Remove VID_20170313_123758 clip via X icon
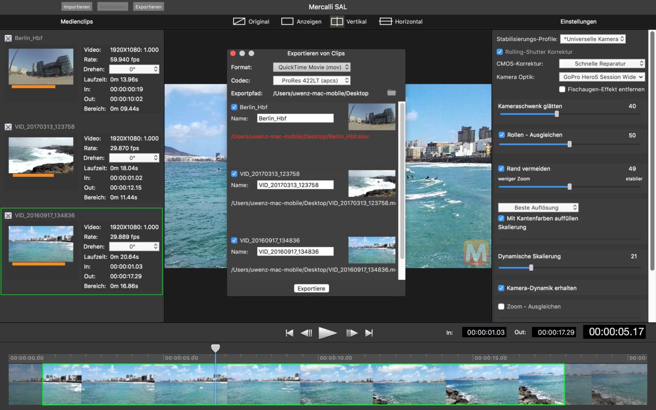656x410 pixels. (8, 127)
